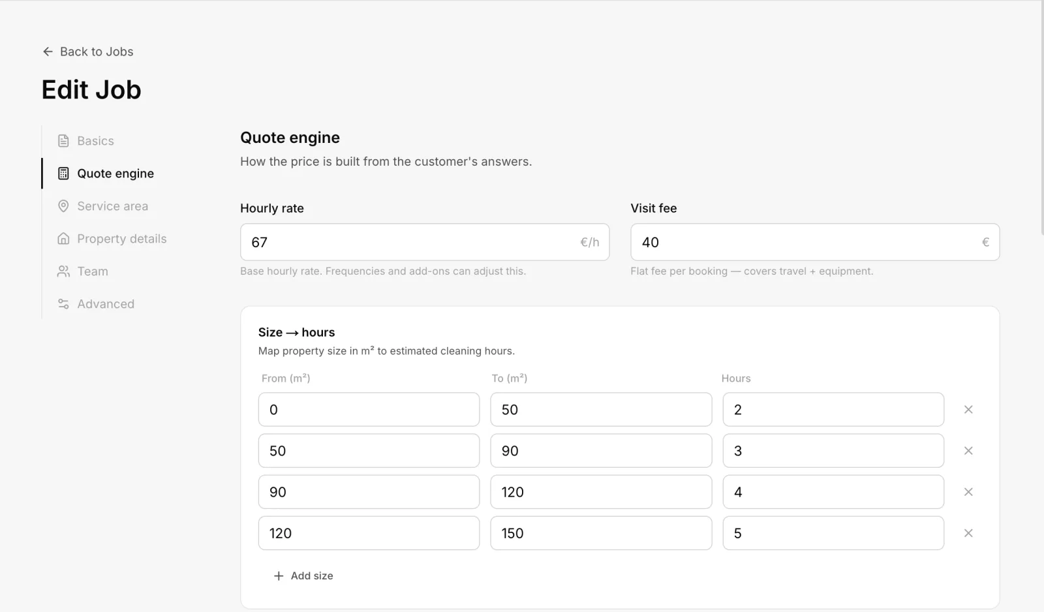The image size is (1044, 612).
Task: Click the Team people icon
Action: coord(63,271)
